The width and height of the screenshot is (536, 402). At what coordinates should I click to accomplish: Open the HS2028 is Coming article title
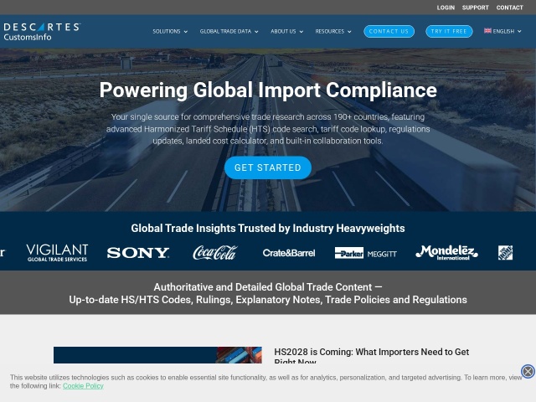(372, 355)
